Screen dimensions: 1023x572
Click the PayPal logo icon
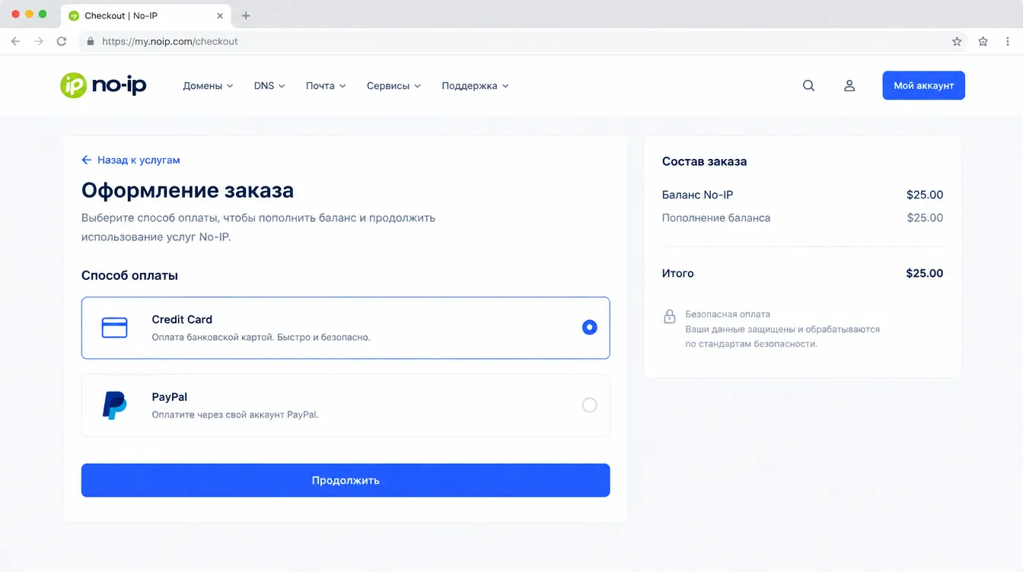(115, 405)
